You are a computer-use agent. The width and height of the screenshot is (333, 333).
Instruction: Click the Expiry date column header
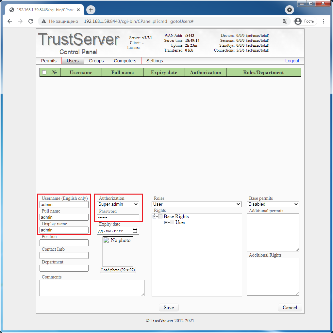tap(164, 72)
